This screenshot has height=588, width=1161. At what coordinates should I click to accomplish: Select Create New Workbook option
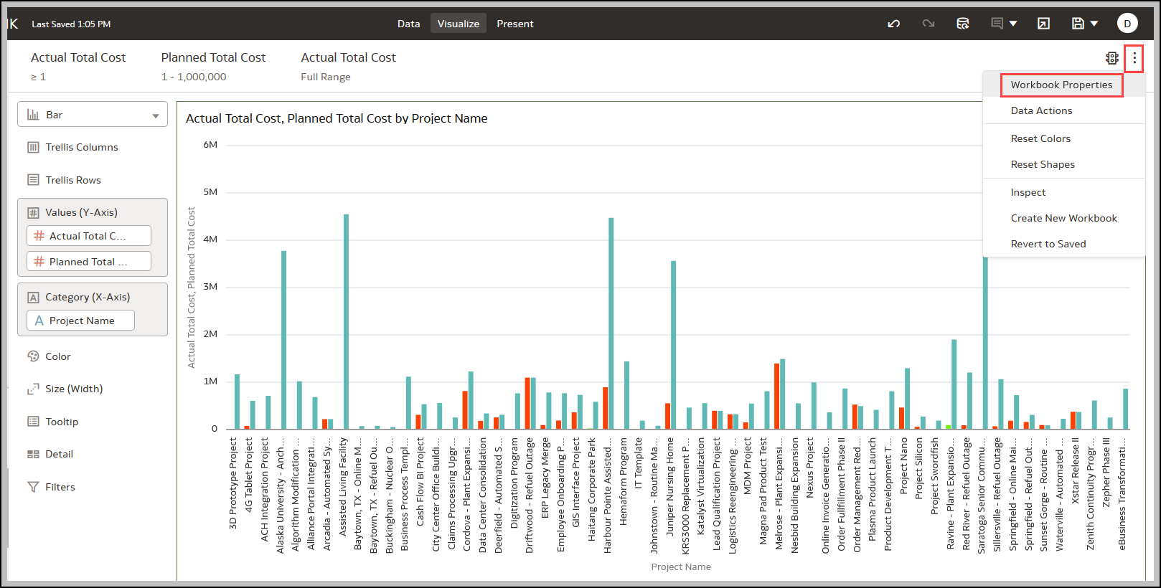point(1064,218)
